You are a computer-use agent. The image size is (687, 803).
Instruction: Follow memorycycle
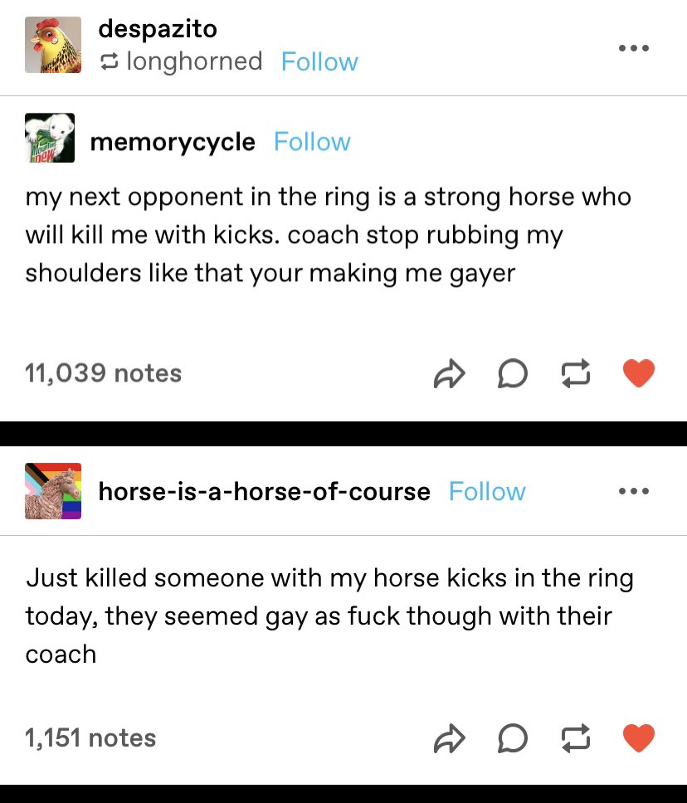coord(312,142)
